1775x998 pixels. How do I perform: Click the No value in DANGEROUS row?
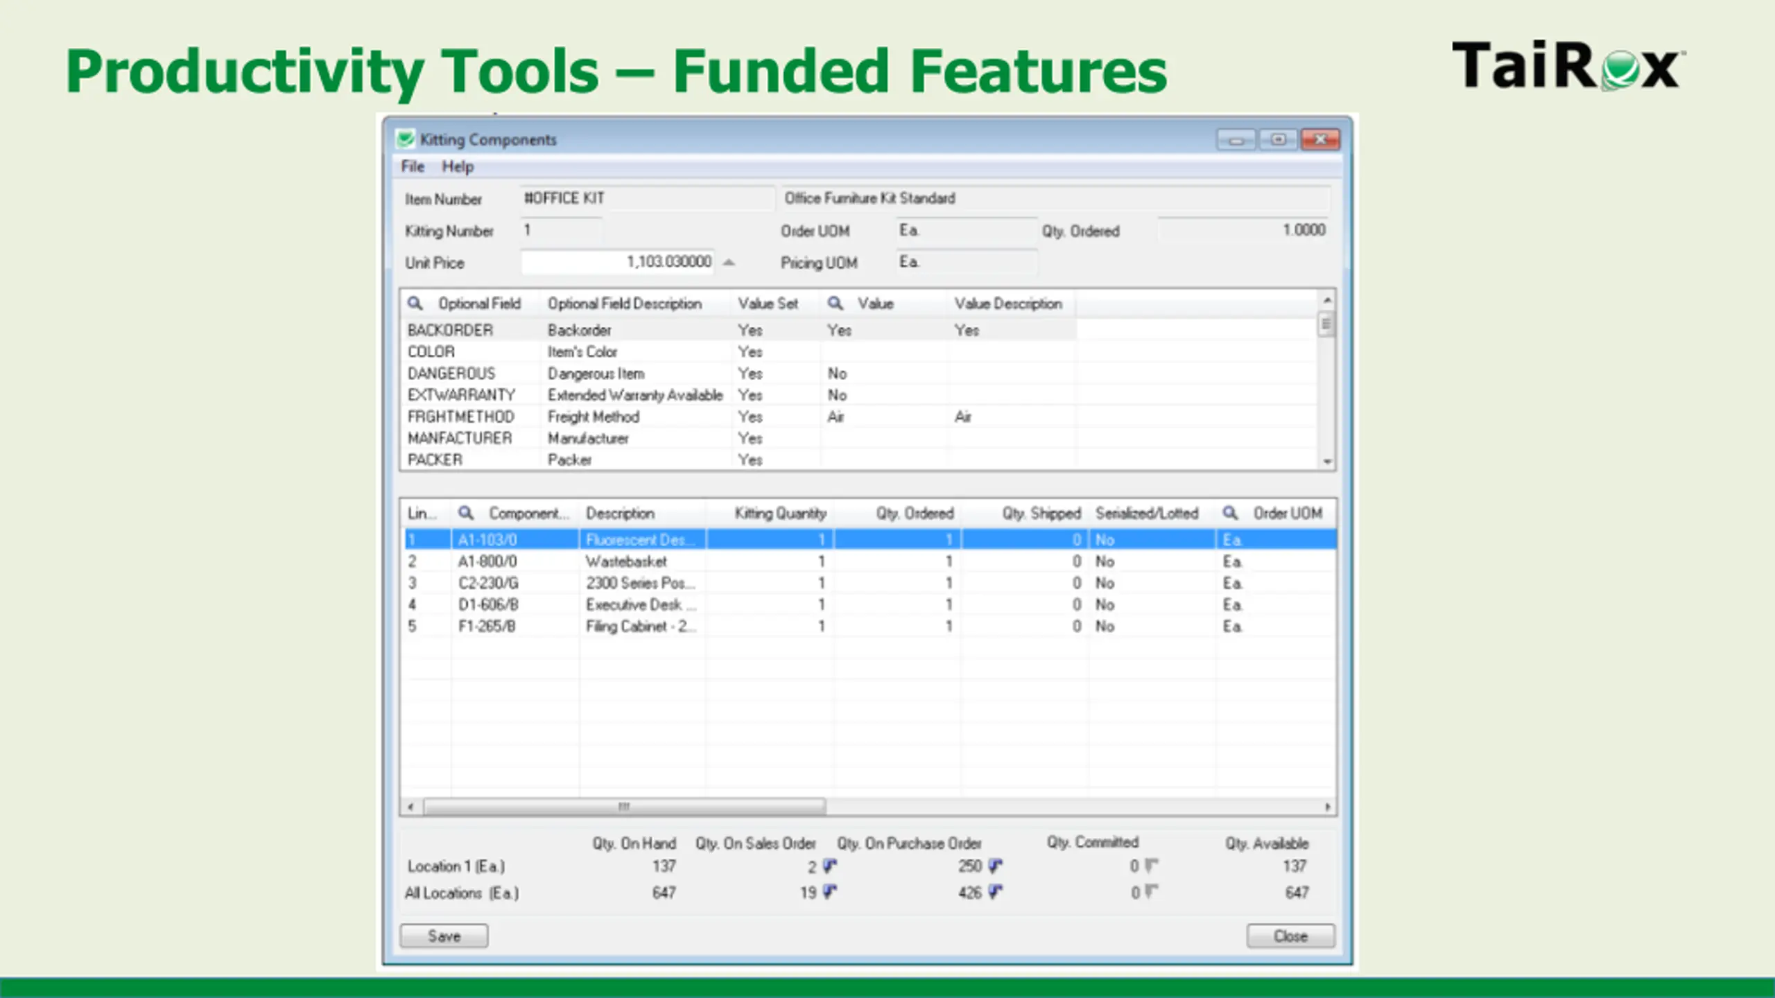pos(837,373)
